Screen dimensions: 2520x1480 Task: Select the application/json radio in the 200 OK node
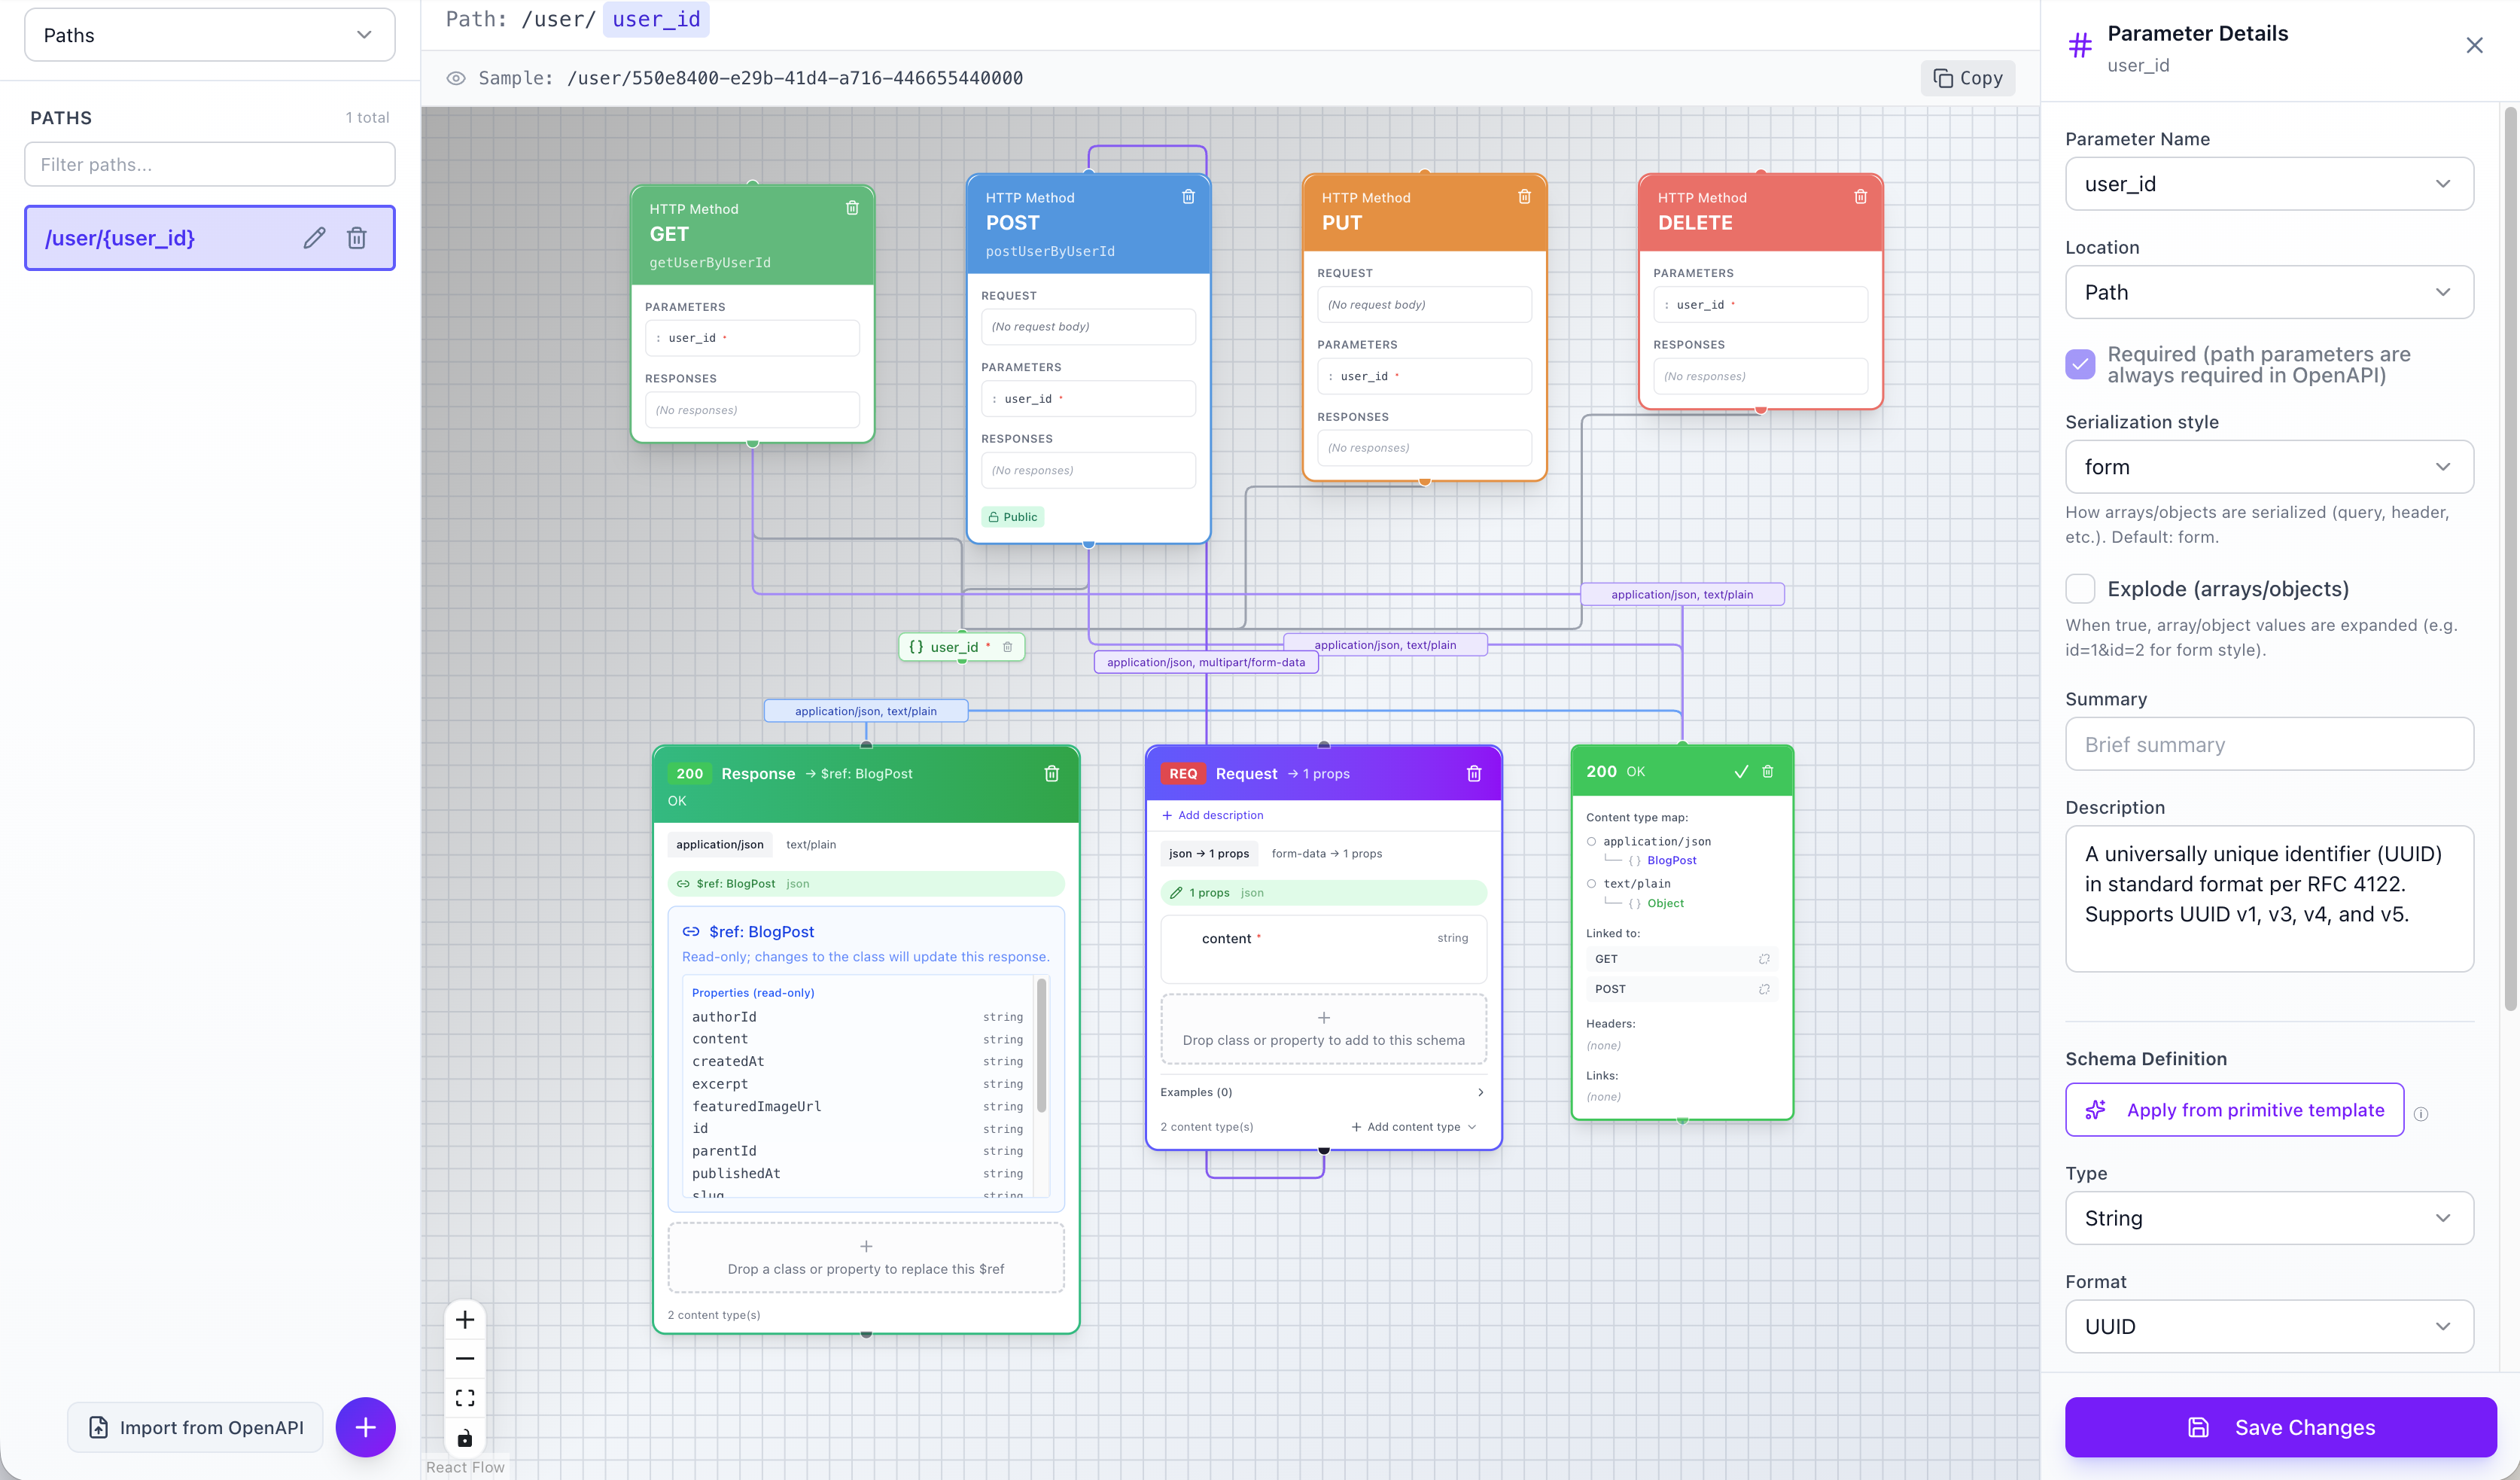click(x=1592, y=841)
